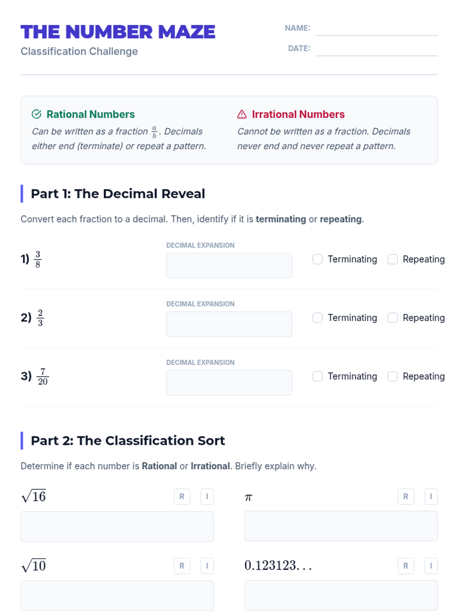
Task: Click the decimal expansion box for 2/3
Action: point(229,324)
